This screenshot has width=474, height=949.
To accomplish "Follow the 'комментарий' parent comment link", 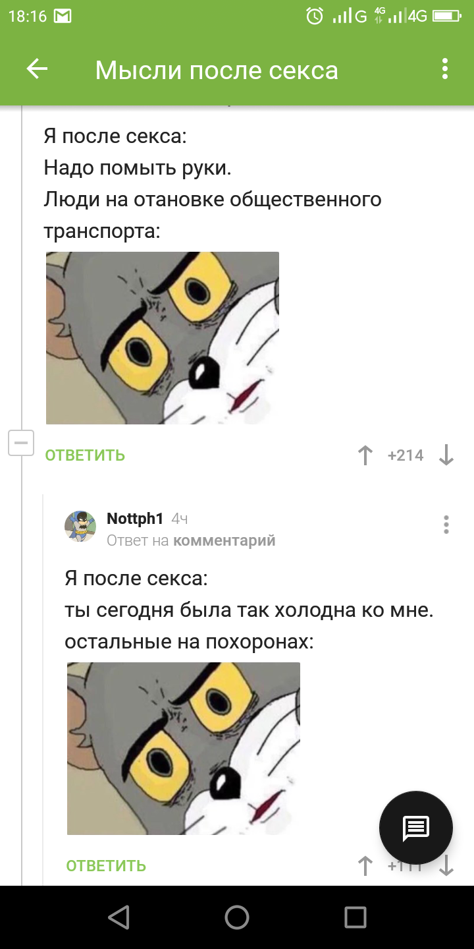I will 224,541.
